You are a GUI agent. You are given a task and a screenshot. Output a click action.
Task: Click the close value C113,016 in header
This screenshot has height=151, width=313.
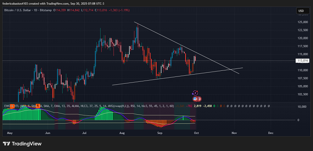pyautogui.click(x=101, y=10)
